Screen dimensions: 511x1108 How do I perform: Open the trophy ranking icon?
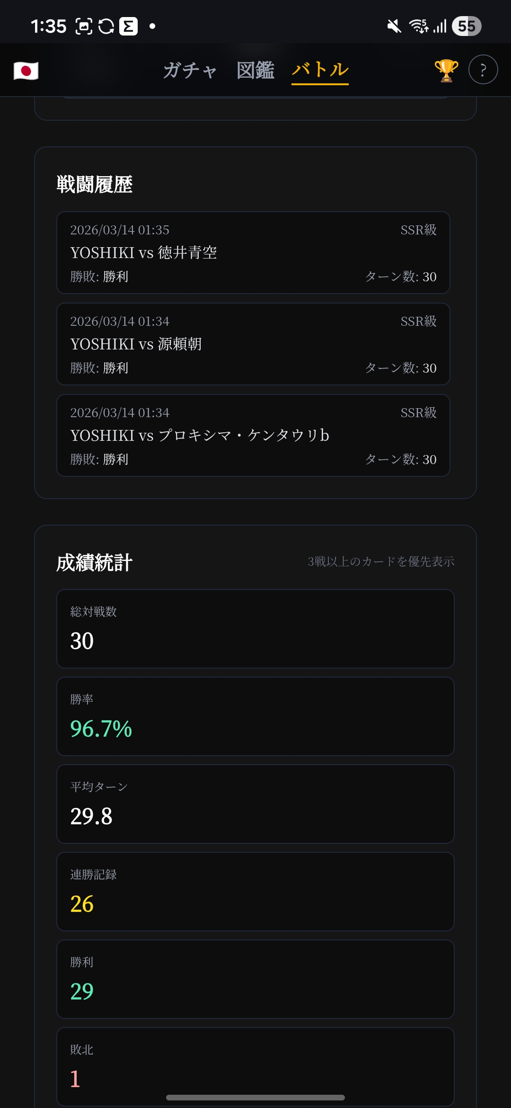tap(446, 70)
